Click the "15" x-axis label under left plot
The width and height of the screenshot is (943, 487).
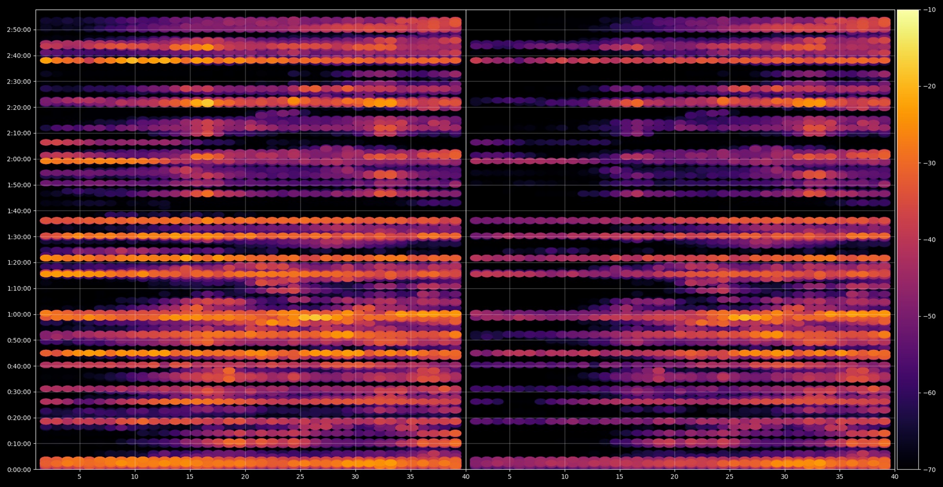190,477
